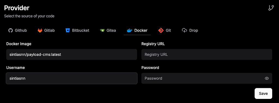The image size is (279, 103).
Task: Switch to the Gitlab tab
Action: 46,31
